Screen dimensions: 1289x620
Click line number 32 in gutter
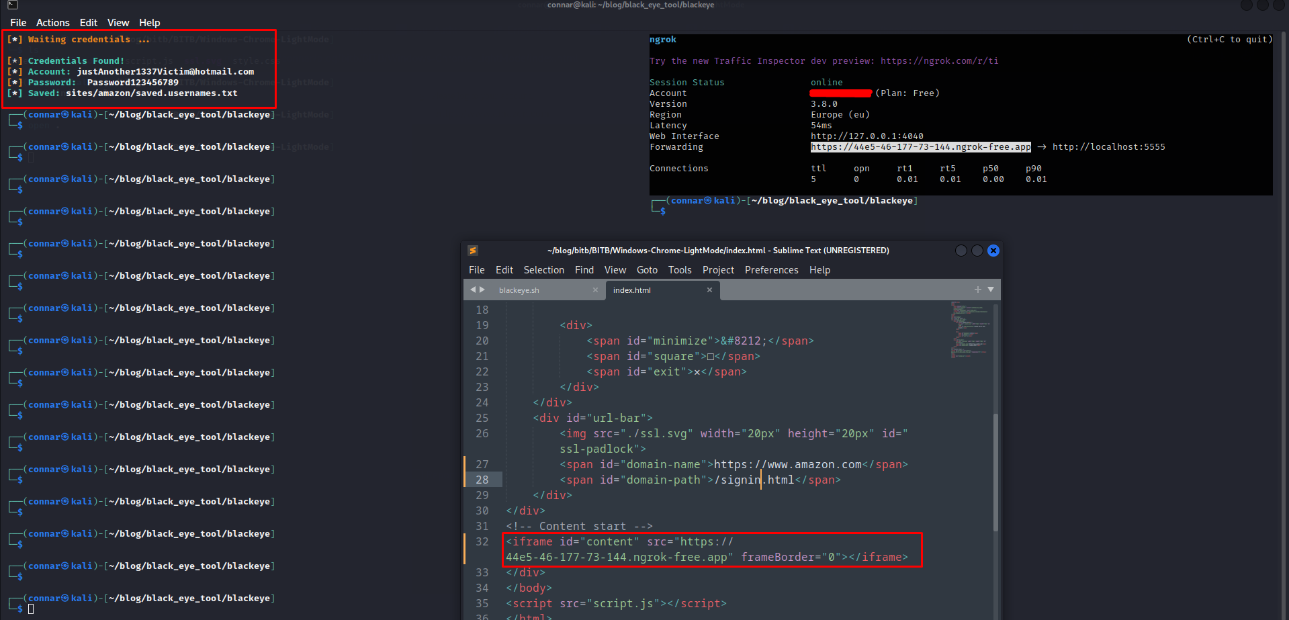point(482,541)
